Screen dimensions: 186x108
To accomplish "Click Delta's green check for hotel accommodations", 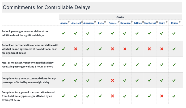I will (x=100, y=80).
